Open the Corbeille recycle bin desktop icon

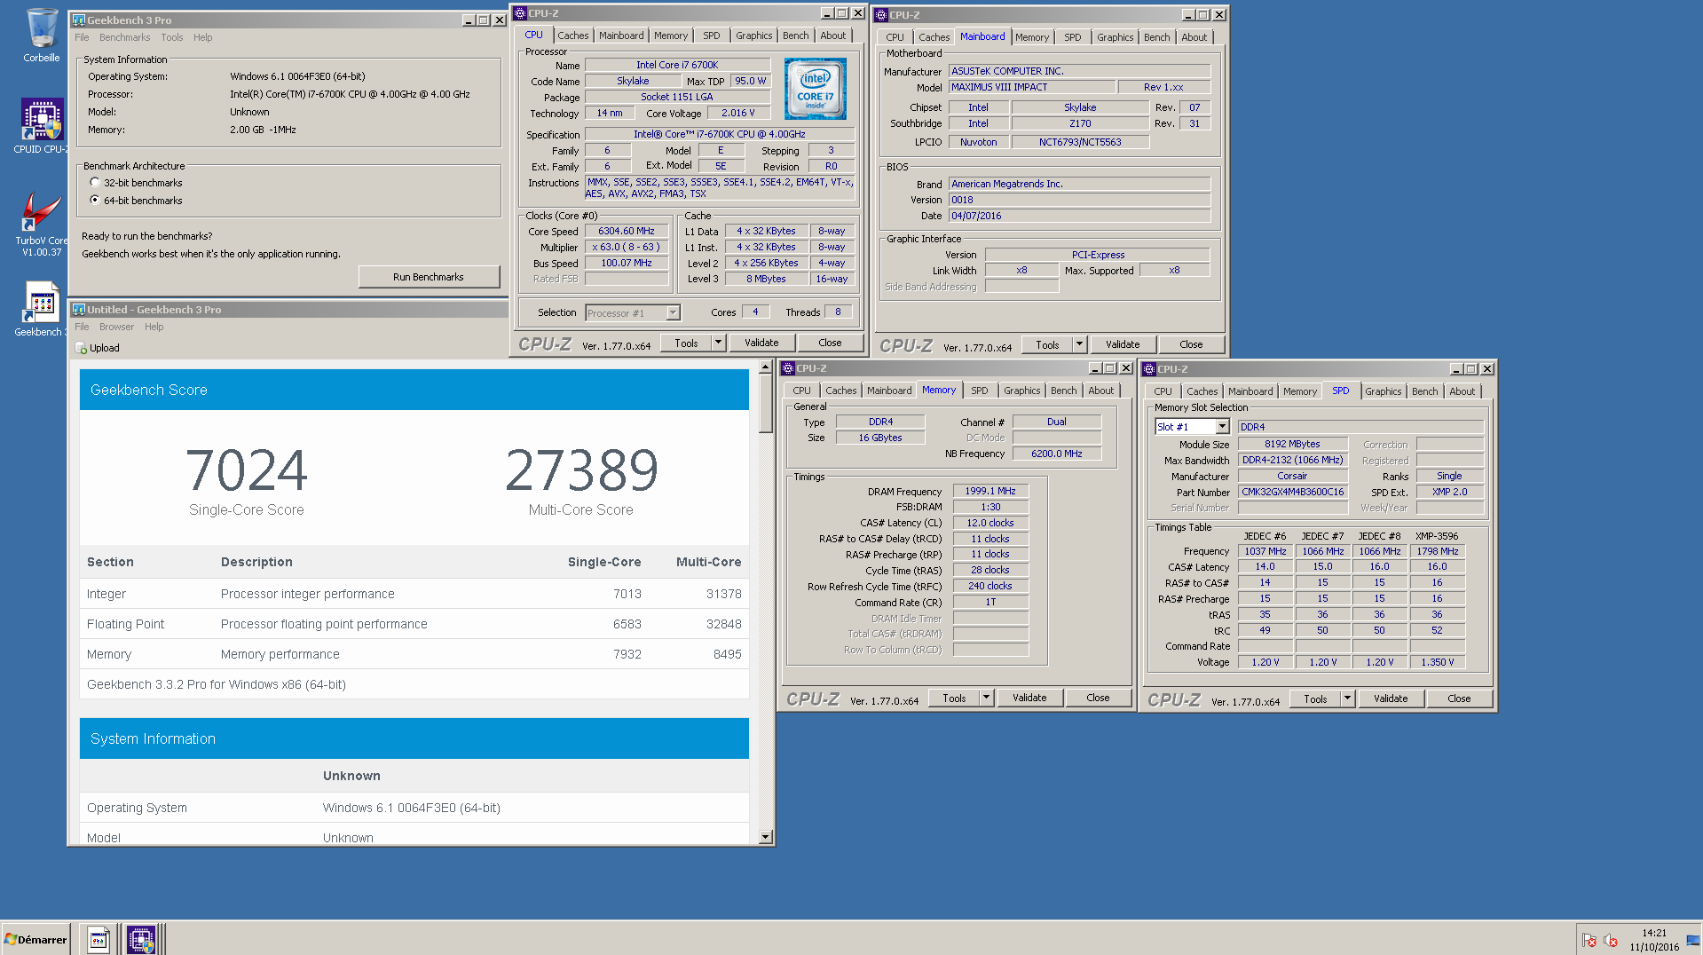42,36
